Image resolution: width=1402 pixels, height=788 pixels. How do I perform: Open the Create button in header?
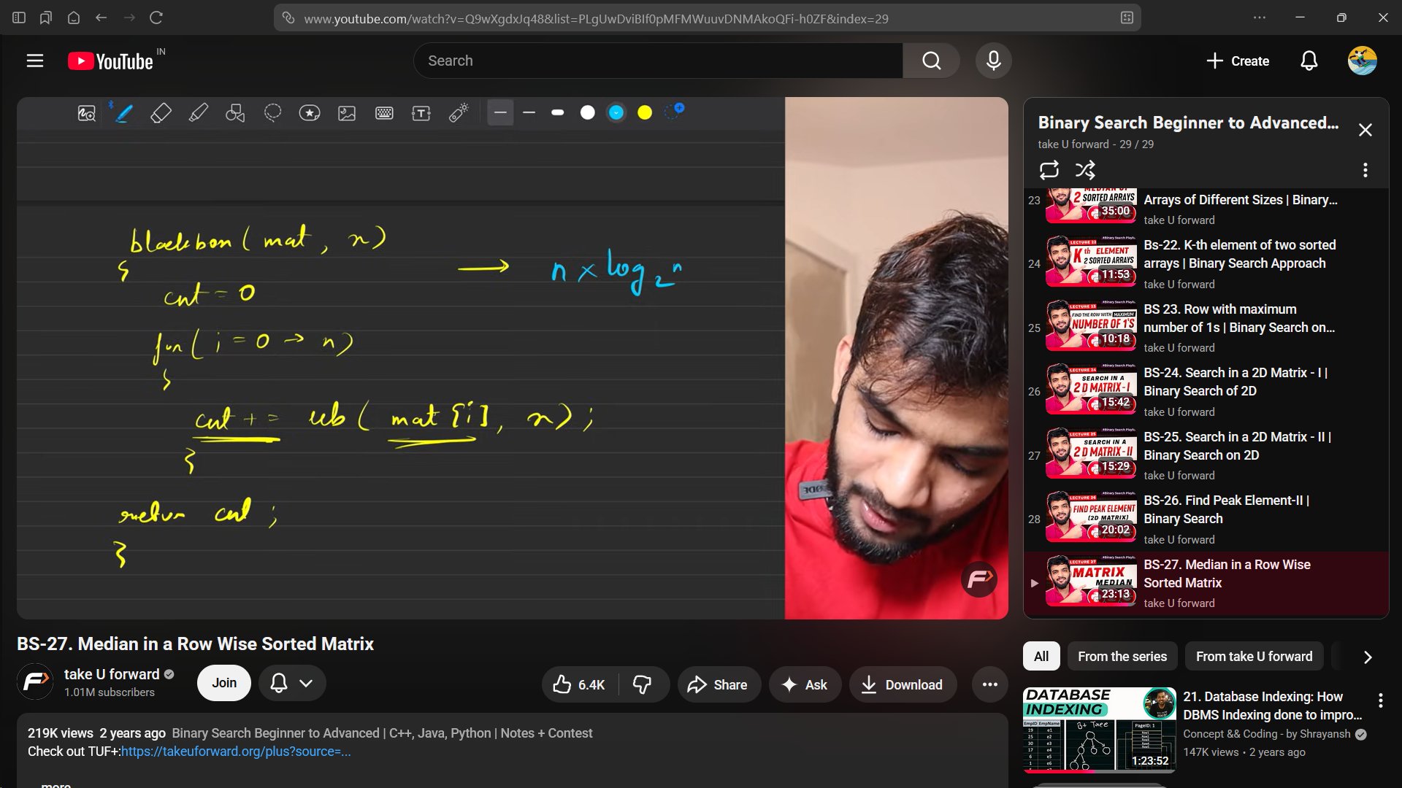pyautogui.click(x=1237, y=61)
